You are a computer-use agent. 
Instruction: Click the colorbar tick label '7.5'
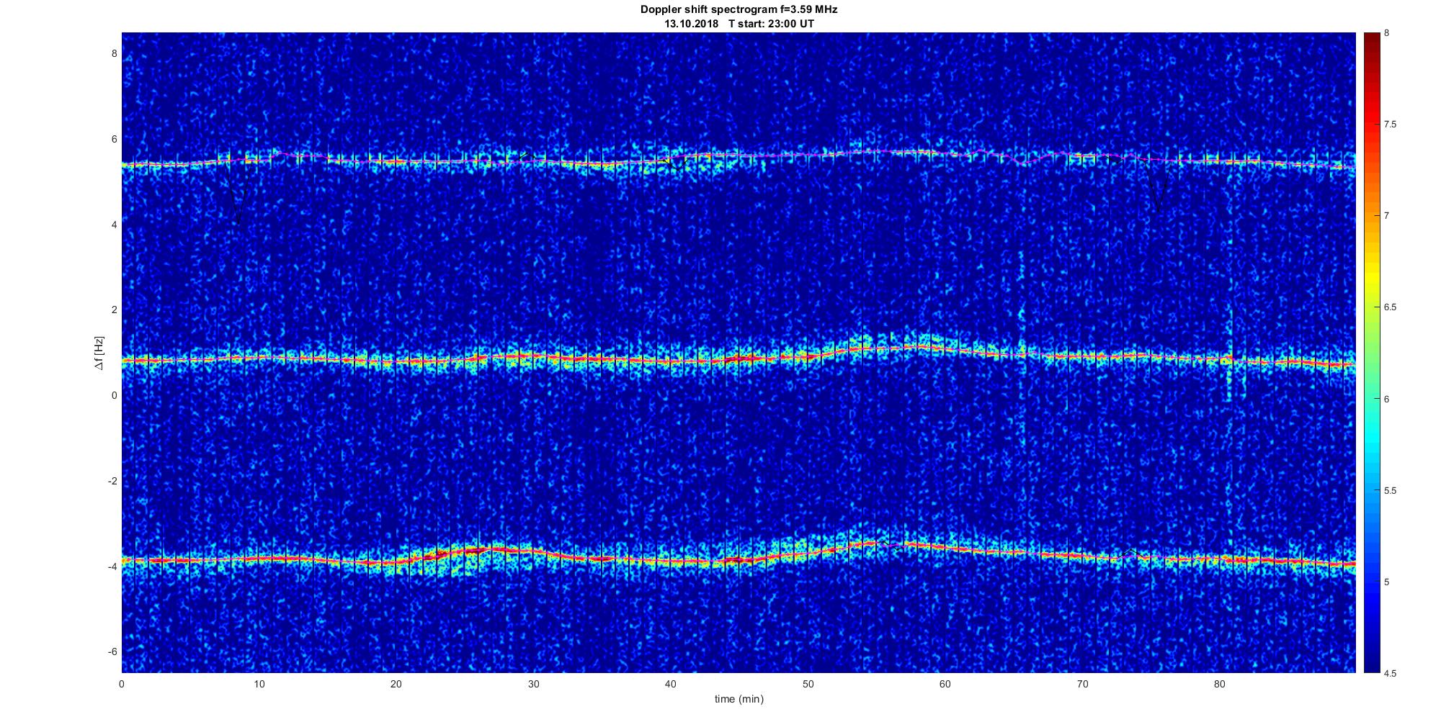click(1390, 125)
